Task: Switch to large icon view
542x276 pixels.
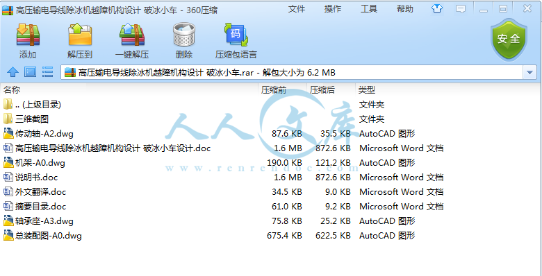Action: click(31, 72)
